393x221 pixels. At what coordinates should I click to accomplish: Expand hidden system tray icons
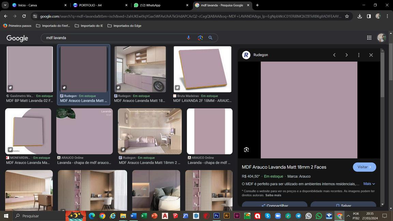pyautogui.click(x=348, y=216)
